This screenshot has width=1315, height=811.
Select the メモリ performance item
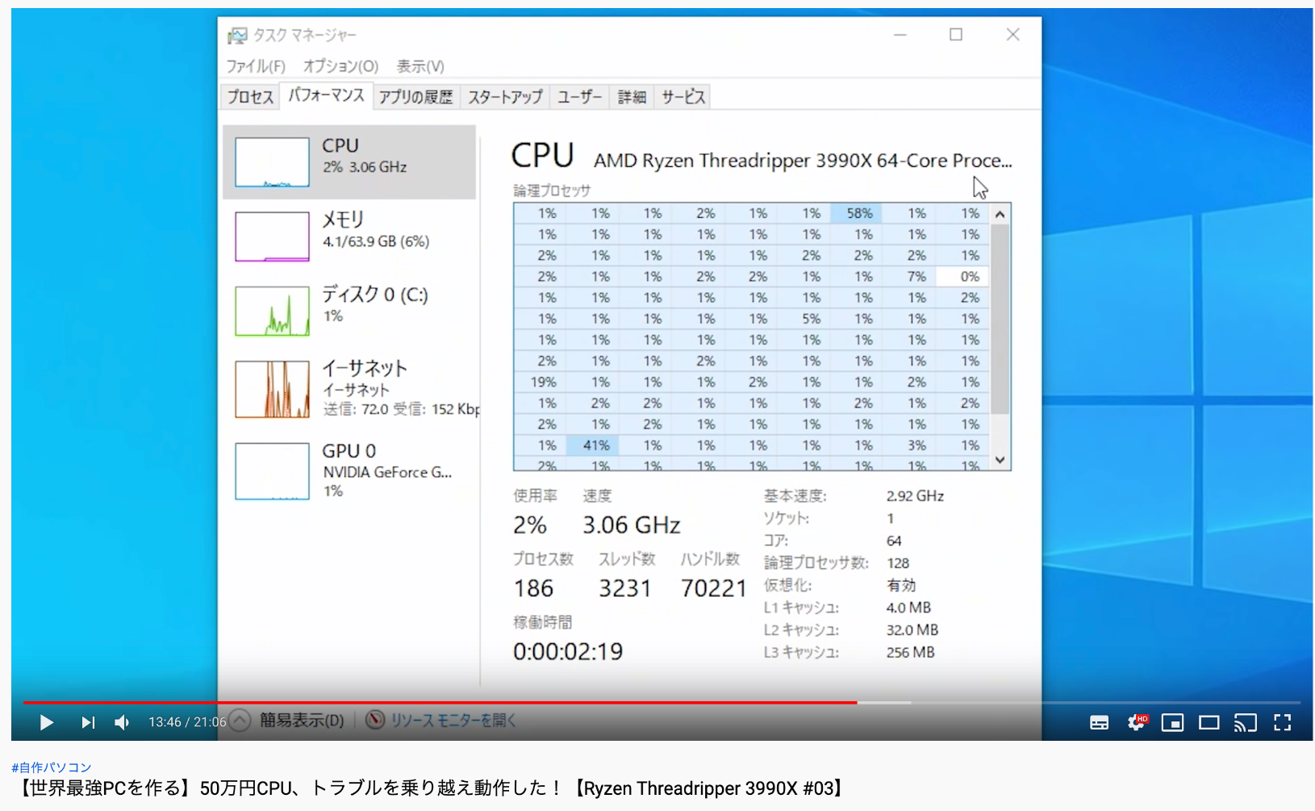349,236
